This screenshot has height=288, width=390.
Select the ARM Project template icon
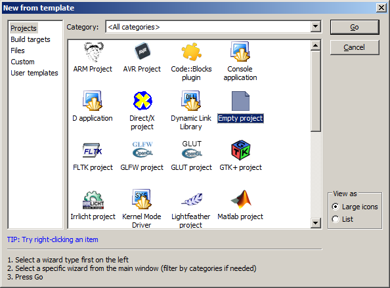coord(93,52)
